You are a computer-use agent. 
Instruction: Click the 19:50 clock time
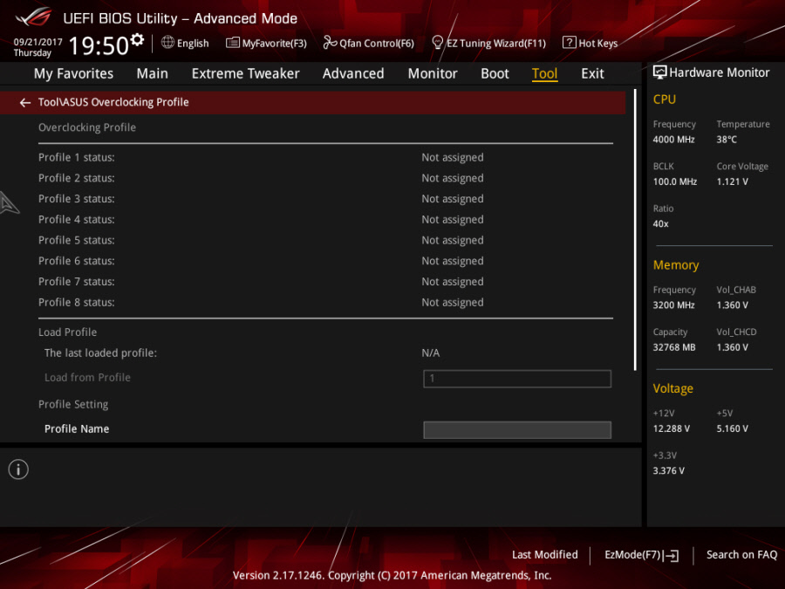click(x=99, y=45)
